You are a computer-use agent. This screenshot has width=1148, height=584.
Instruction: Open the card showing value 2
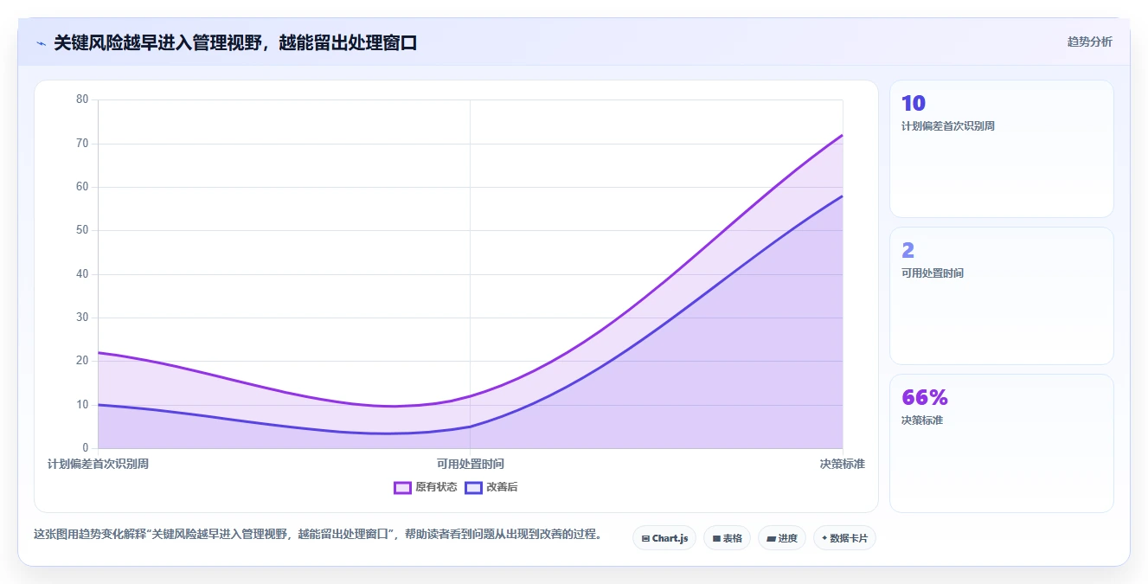tap(1001, 296)
